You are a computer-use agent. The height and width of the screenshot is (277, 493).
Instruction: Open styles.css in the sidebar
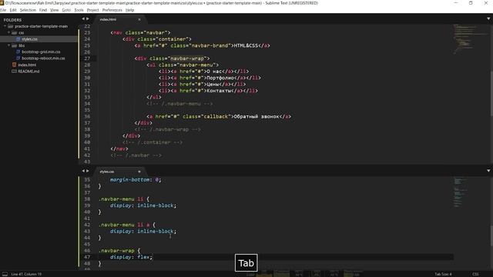tap(29, 39)
